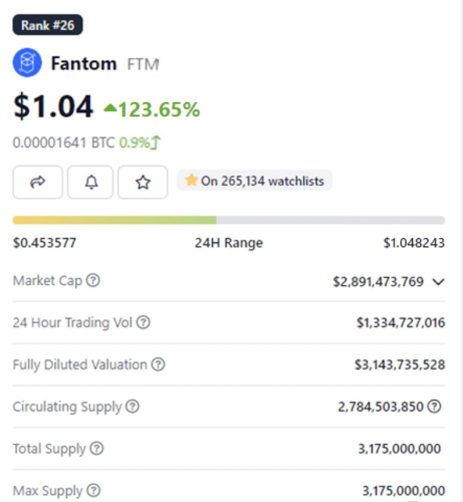Open help icon beside Circulating Supply label

(132, 406)
